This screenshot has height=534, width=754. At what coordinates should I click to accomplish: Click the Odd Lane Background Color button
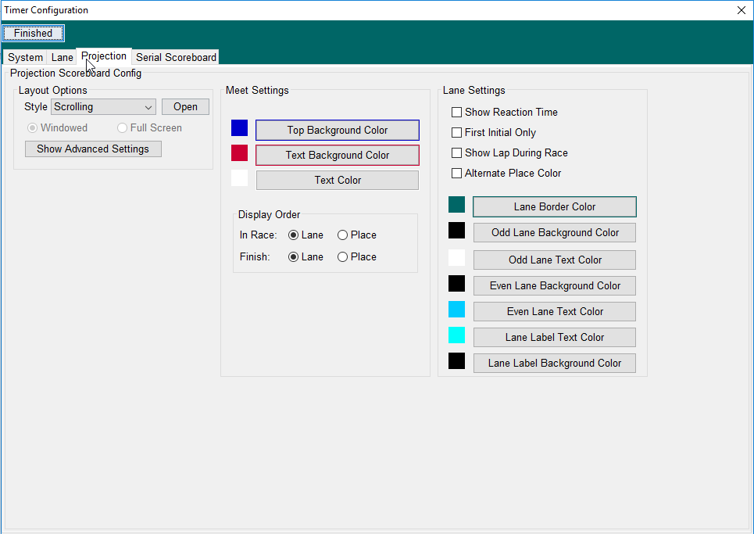(x=555, y=233)
